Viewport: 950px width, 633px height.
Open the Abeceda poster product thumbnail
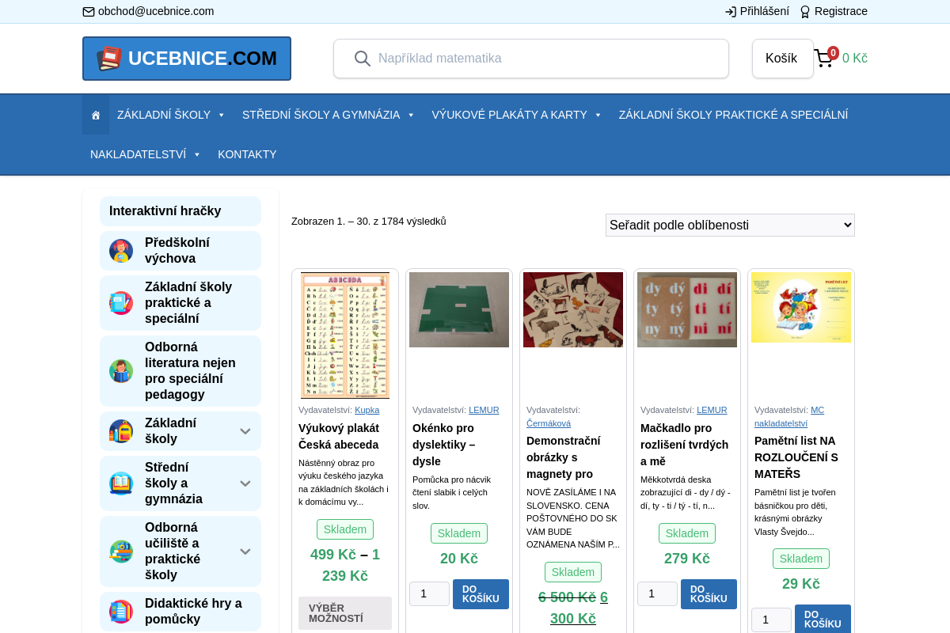[345, 335]
